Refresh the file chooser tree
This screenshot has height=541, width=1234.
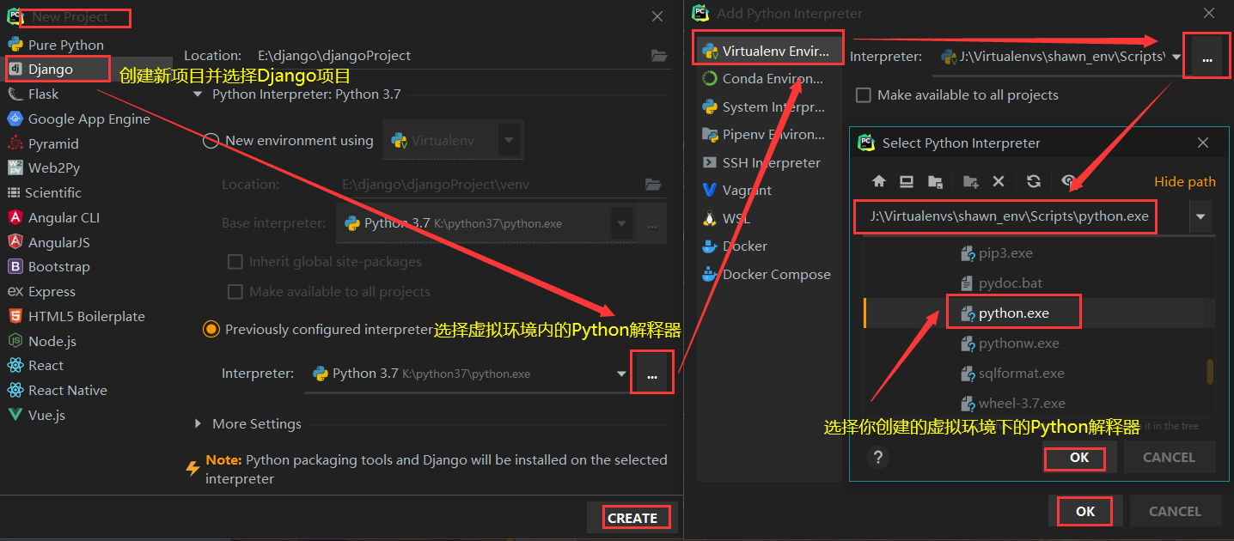(x=1033, y=181)
